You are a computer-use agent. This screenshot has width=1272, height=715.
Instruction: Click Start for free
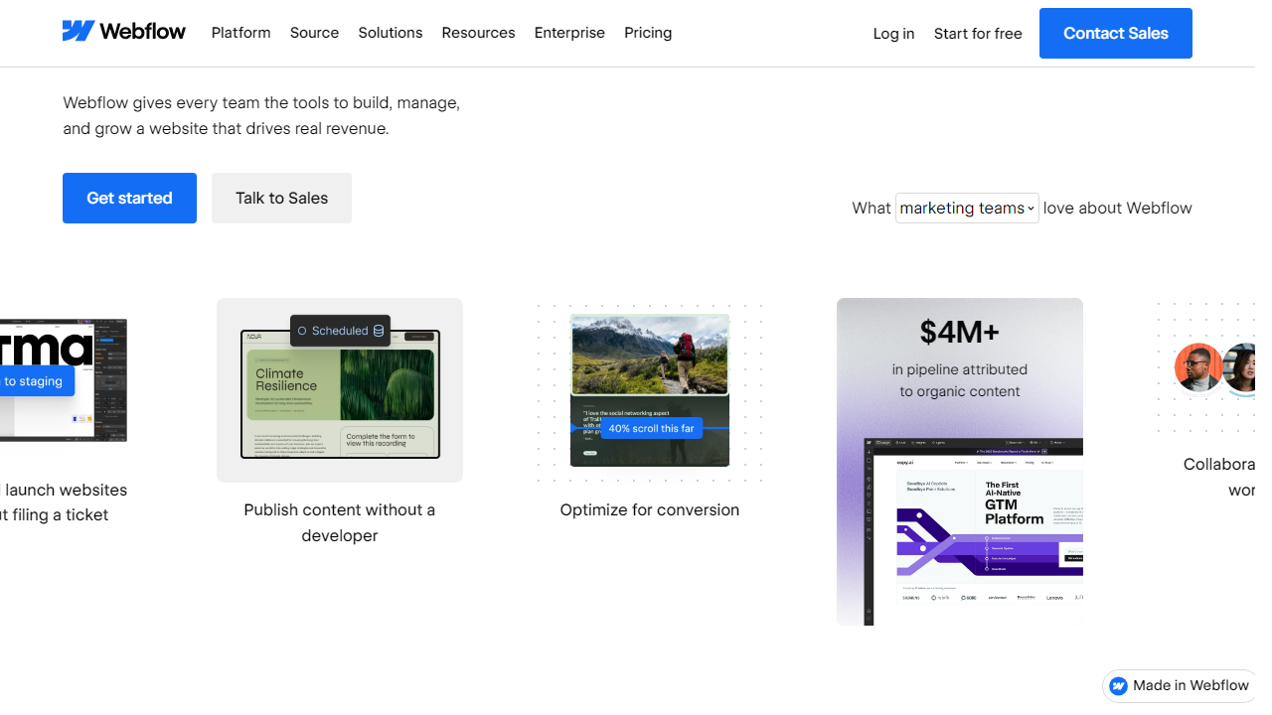tap(978, 34)
